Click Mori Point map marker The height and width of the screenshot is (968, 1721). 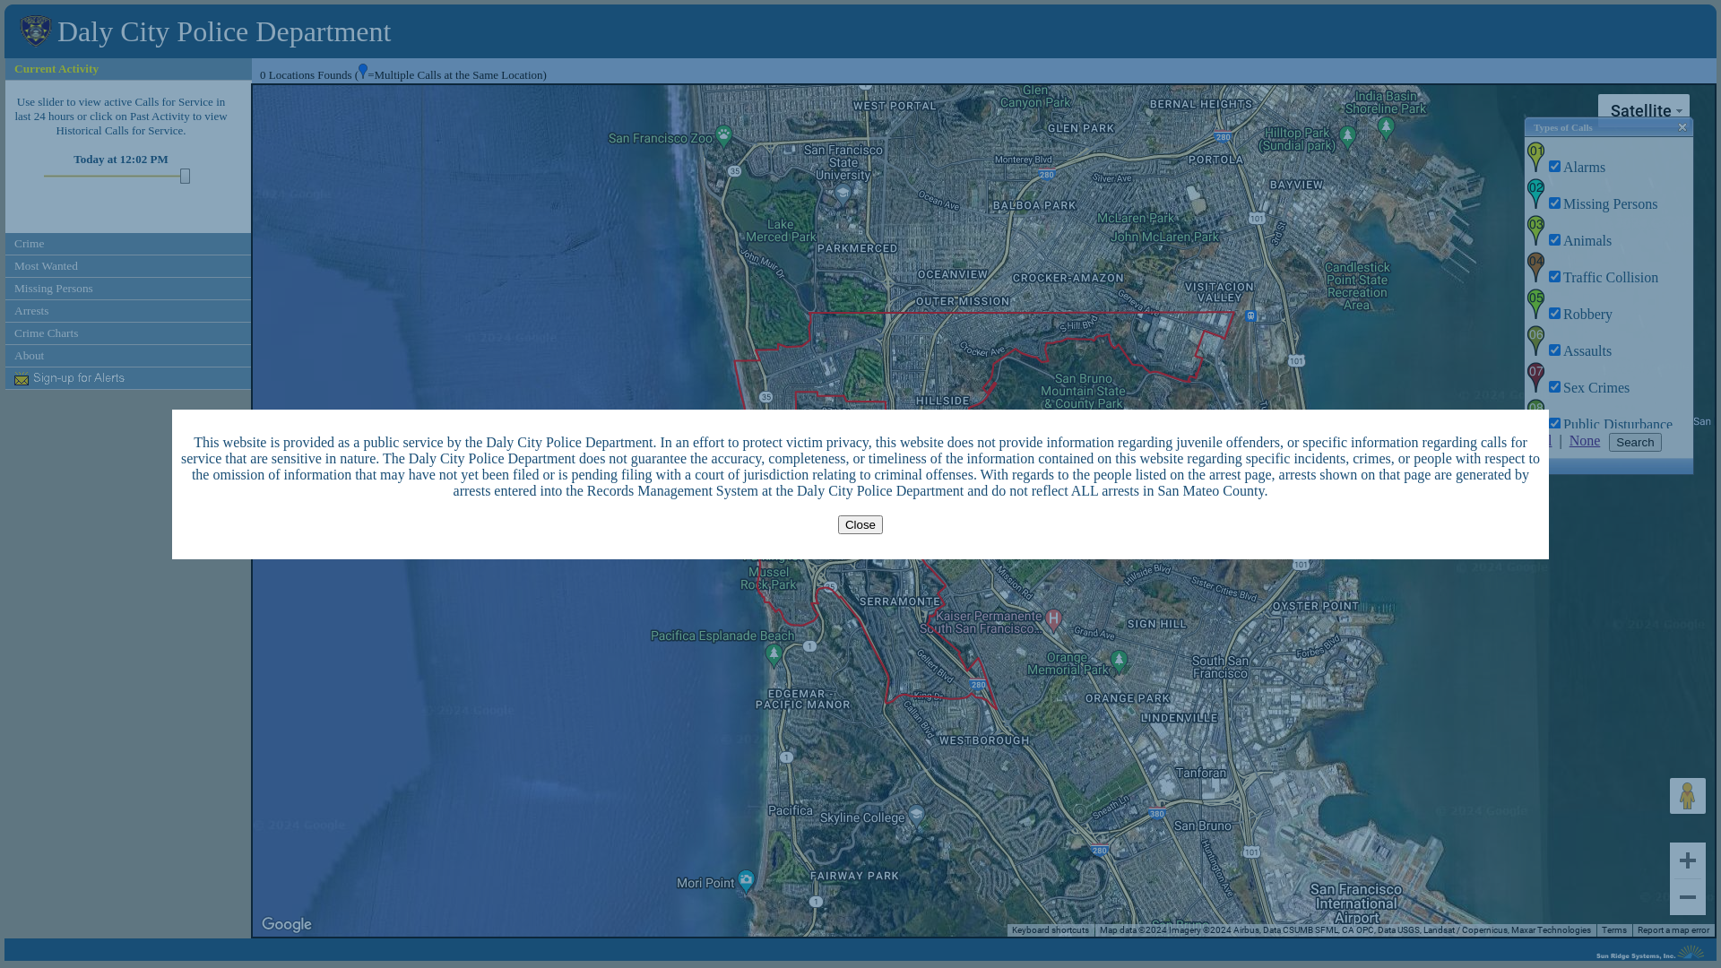(x=746, y=881)
